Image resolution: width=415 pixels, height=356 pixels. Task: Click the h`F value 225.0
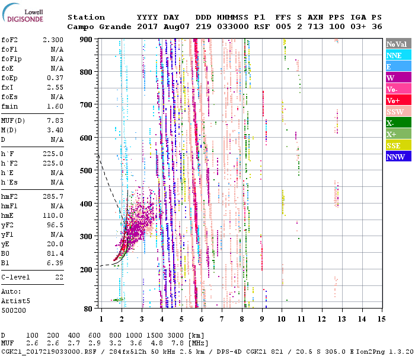pyautogui.click(x=53, y=154)
